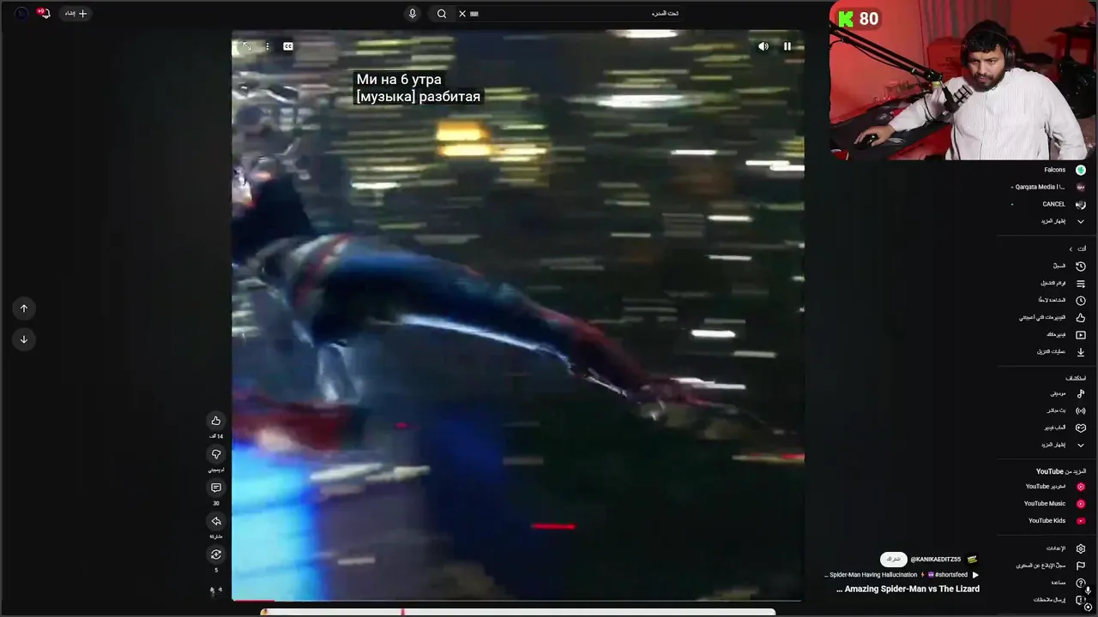The height and width of the screenshot is (617, 1098).
Task: Expand the 'You' section arrow
Action: 1071,249
